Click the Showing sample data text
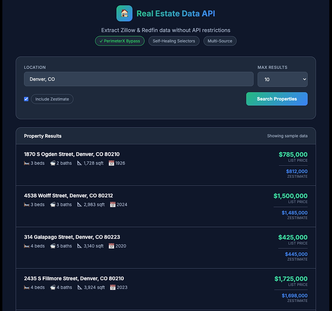Image resolution: width=332 pixels, height=311 pixels. click(287, 136)
